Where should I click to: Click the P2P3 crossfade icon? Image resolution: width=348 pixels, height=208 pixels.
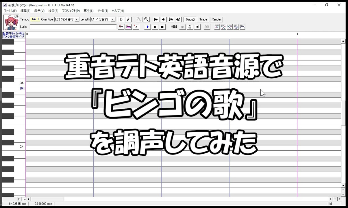pos(223,27)
